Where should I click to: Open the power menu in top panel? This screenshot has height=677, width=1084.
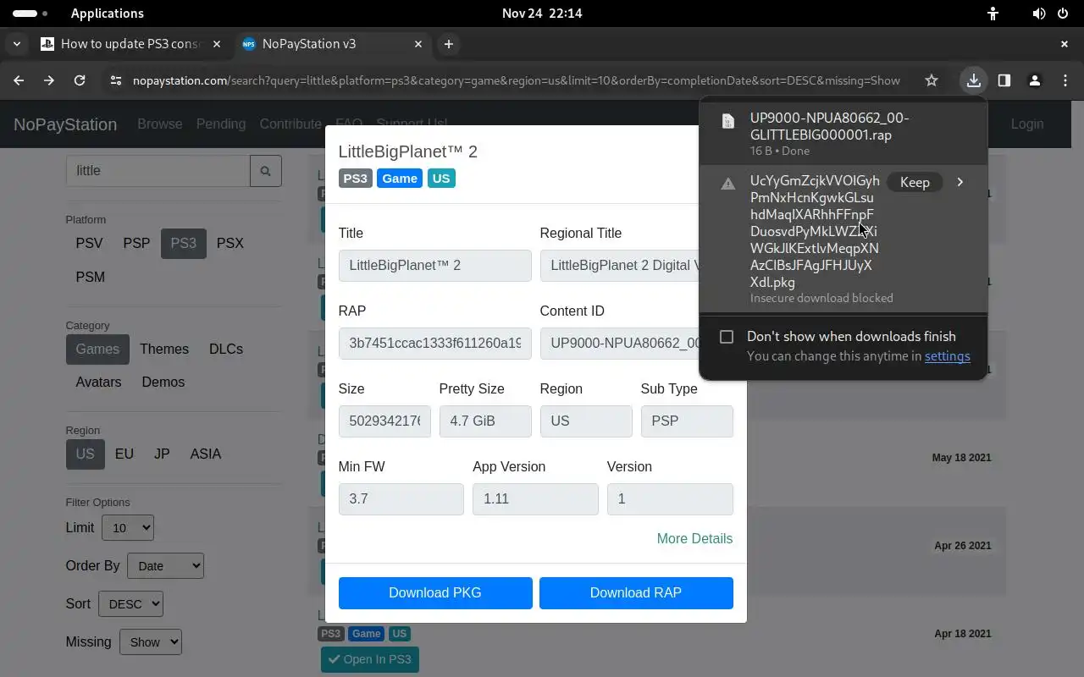[1063, 14]
